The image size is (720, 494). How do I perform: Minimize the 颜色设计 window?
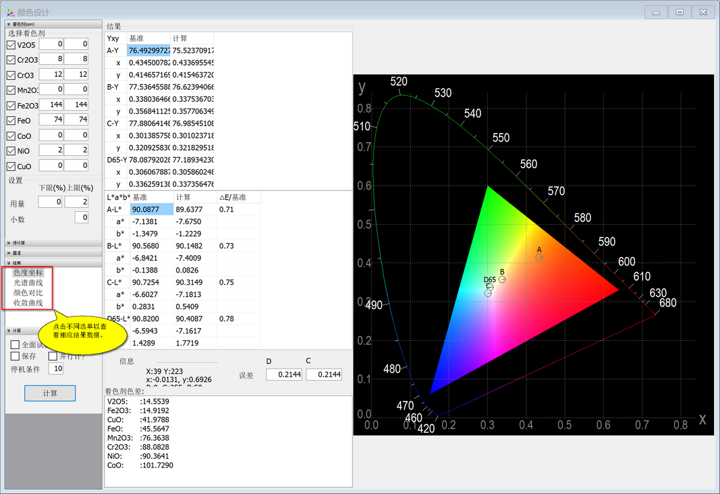tap(656, 12)
